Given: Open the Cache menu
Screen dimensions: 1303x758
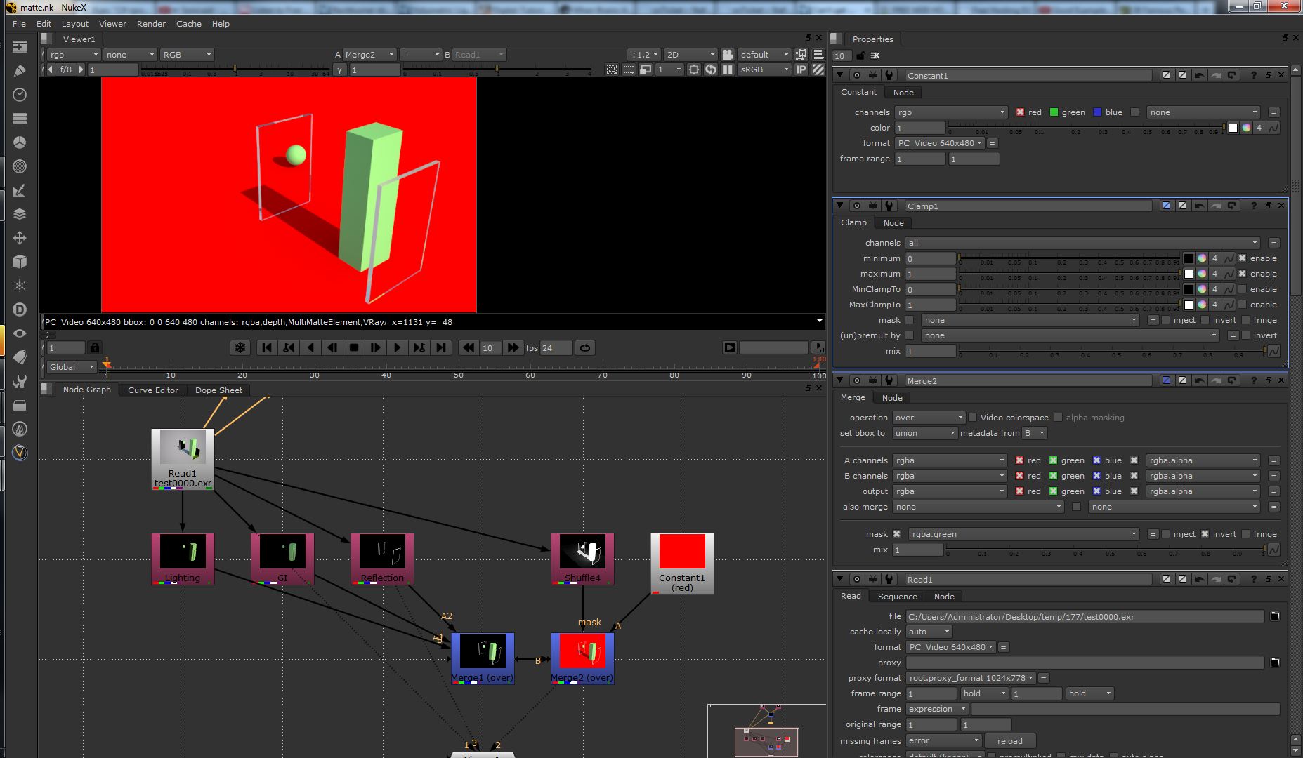Looking at the screenshot, I should pos(188,24).
